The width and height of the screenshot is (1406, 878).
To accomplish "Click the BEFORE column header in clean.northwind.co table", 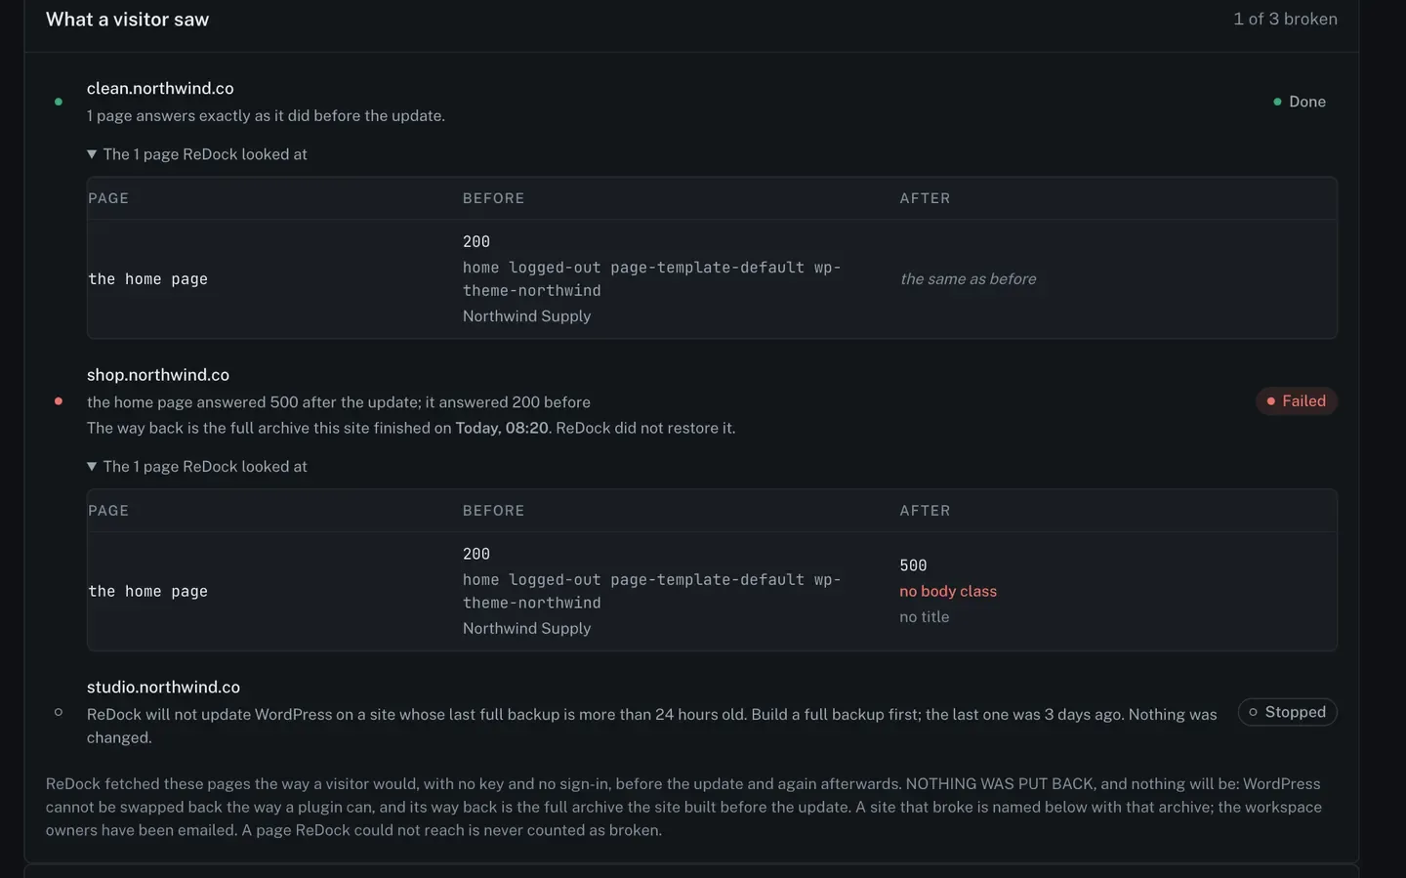I will click(x=494, y=198).
